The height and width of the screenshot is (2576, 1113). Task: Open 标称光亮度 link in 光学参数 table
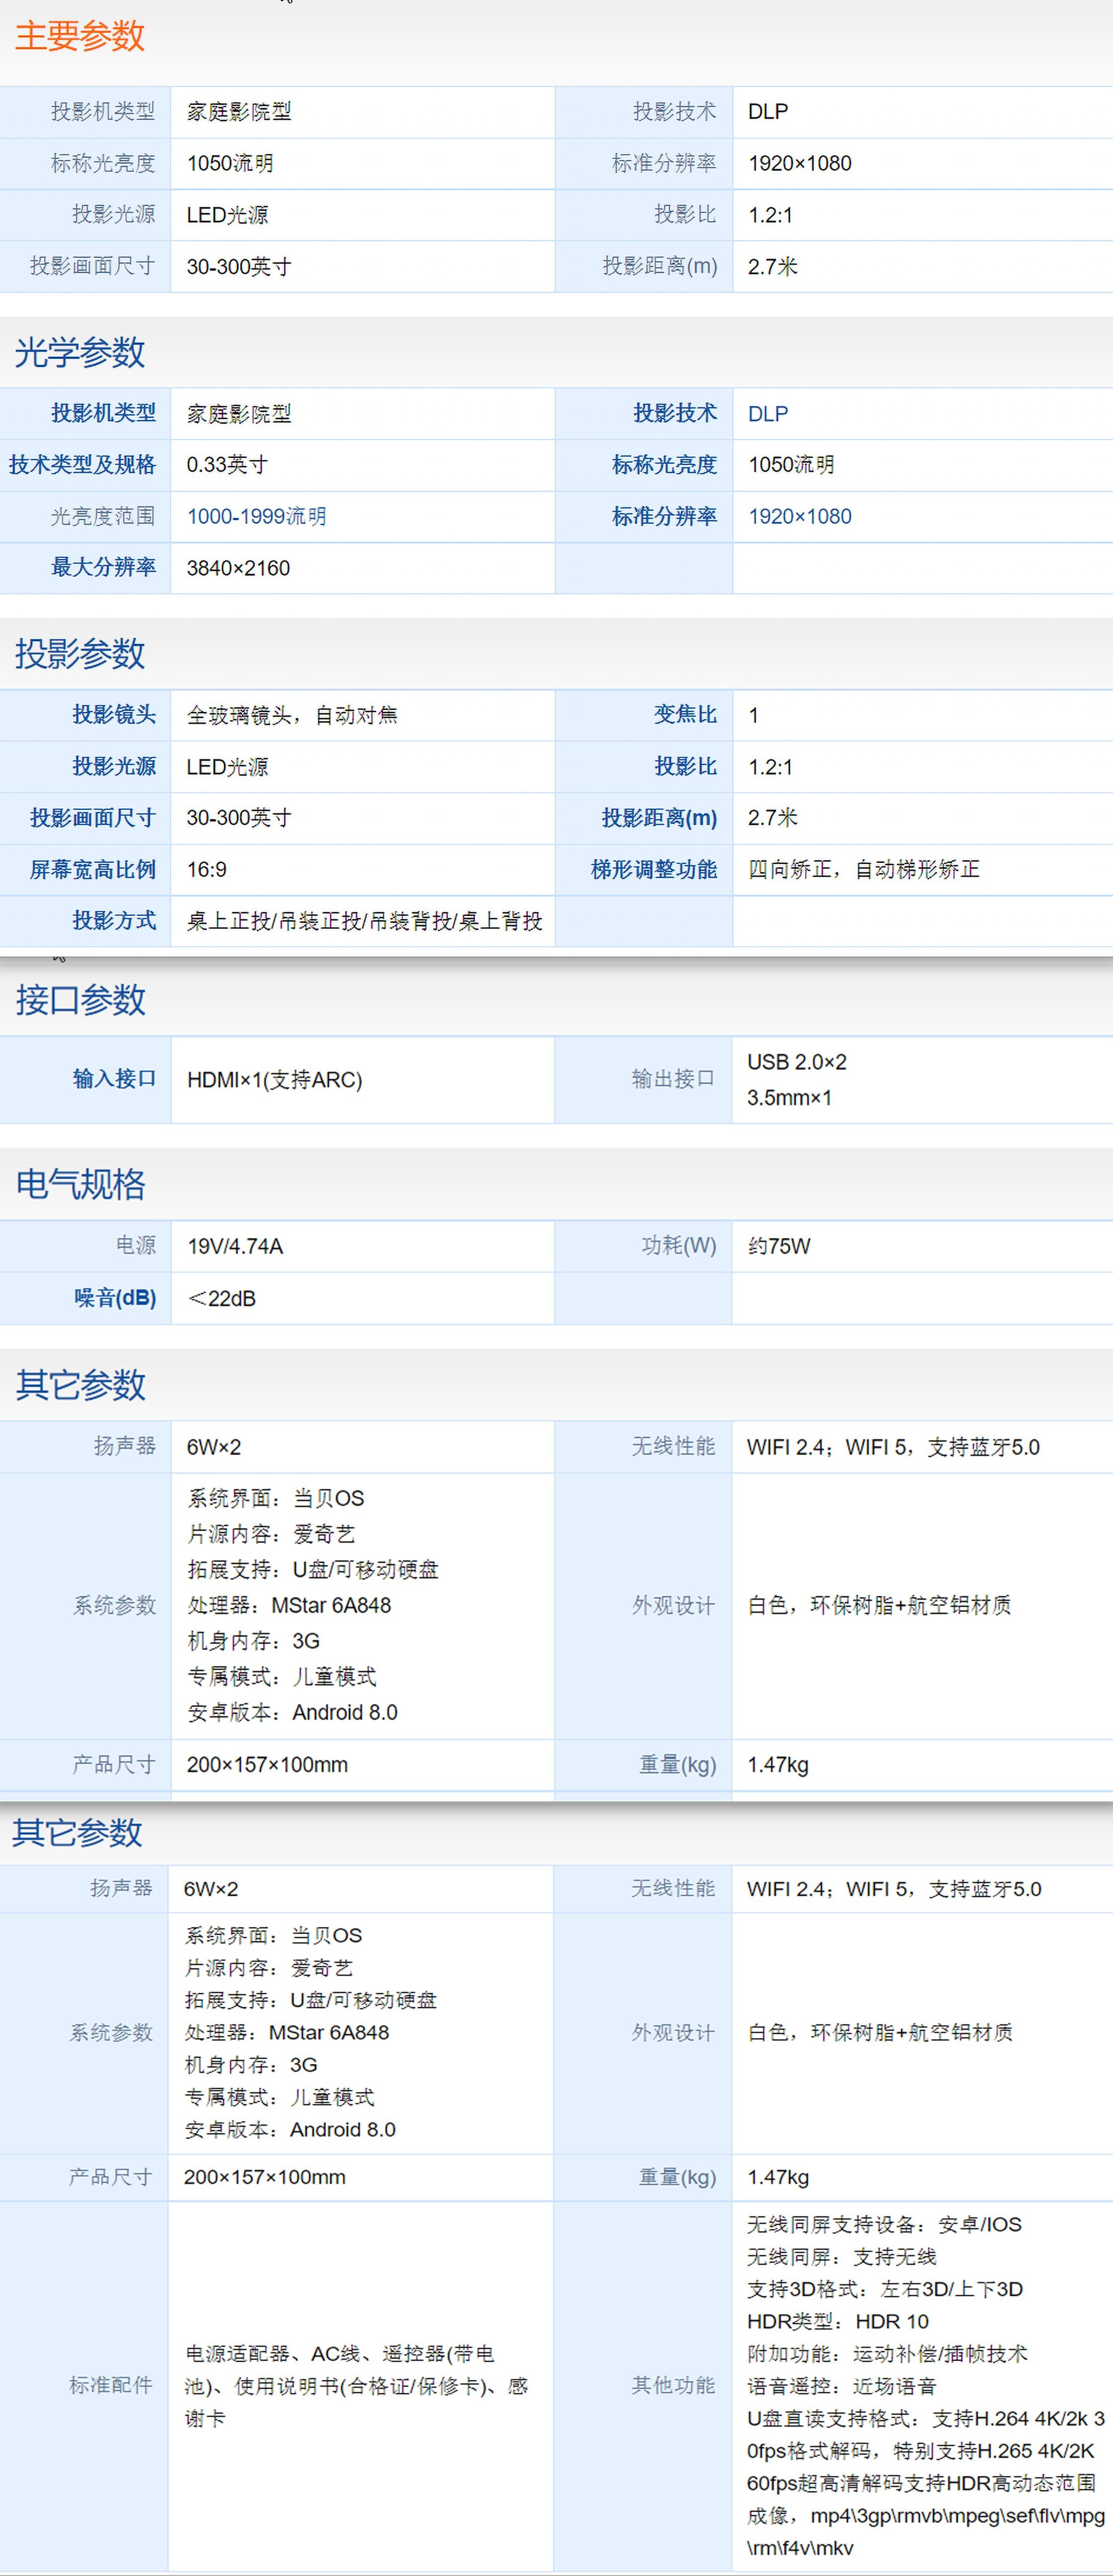click(664, 465)
